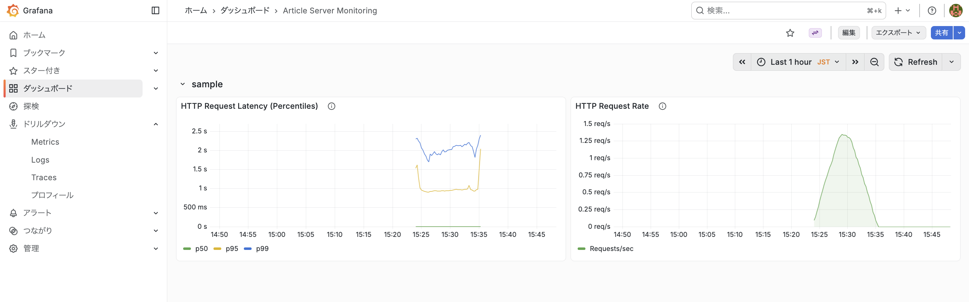Viewport: 969px width, 302px height.
Task: Open the Last 1 hour time picker
Action: click(x=798, y=62)
